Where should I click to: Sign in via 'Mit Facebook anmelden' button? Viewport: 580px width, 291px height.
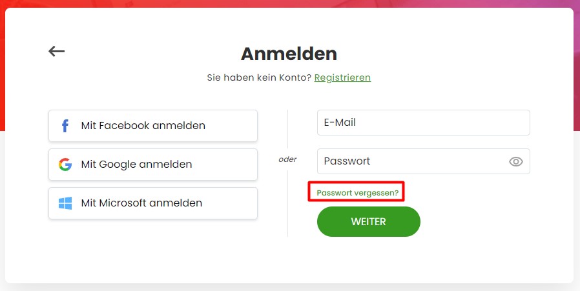153,126
